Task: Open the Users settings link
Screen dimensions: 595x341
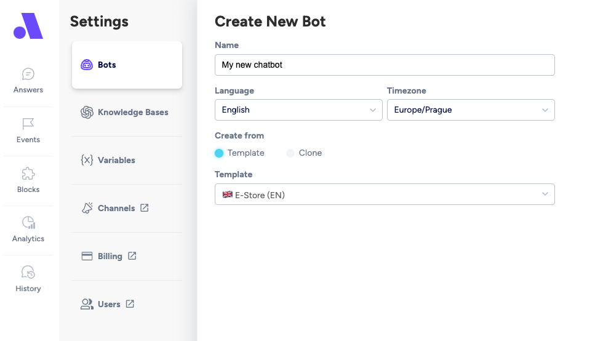Action: (127, 304)
